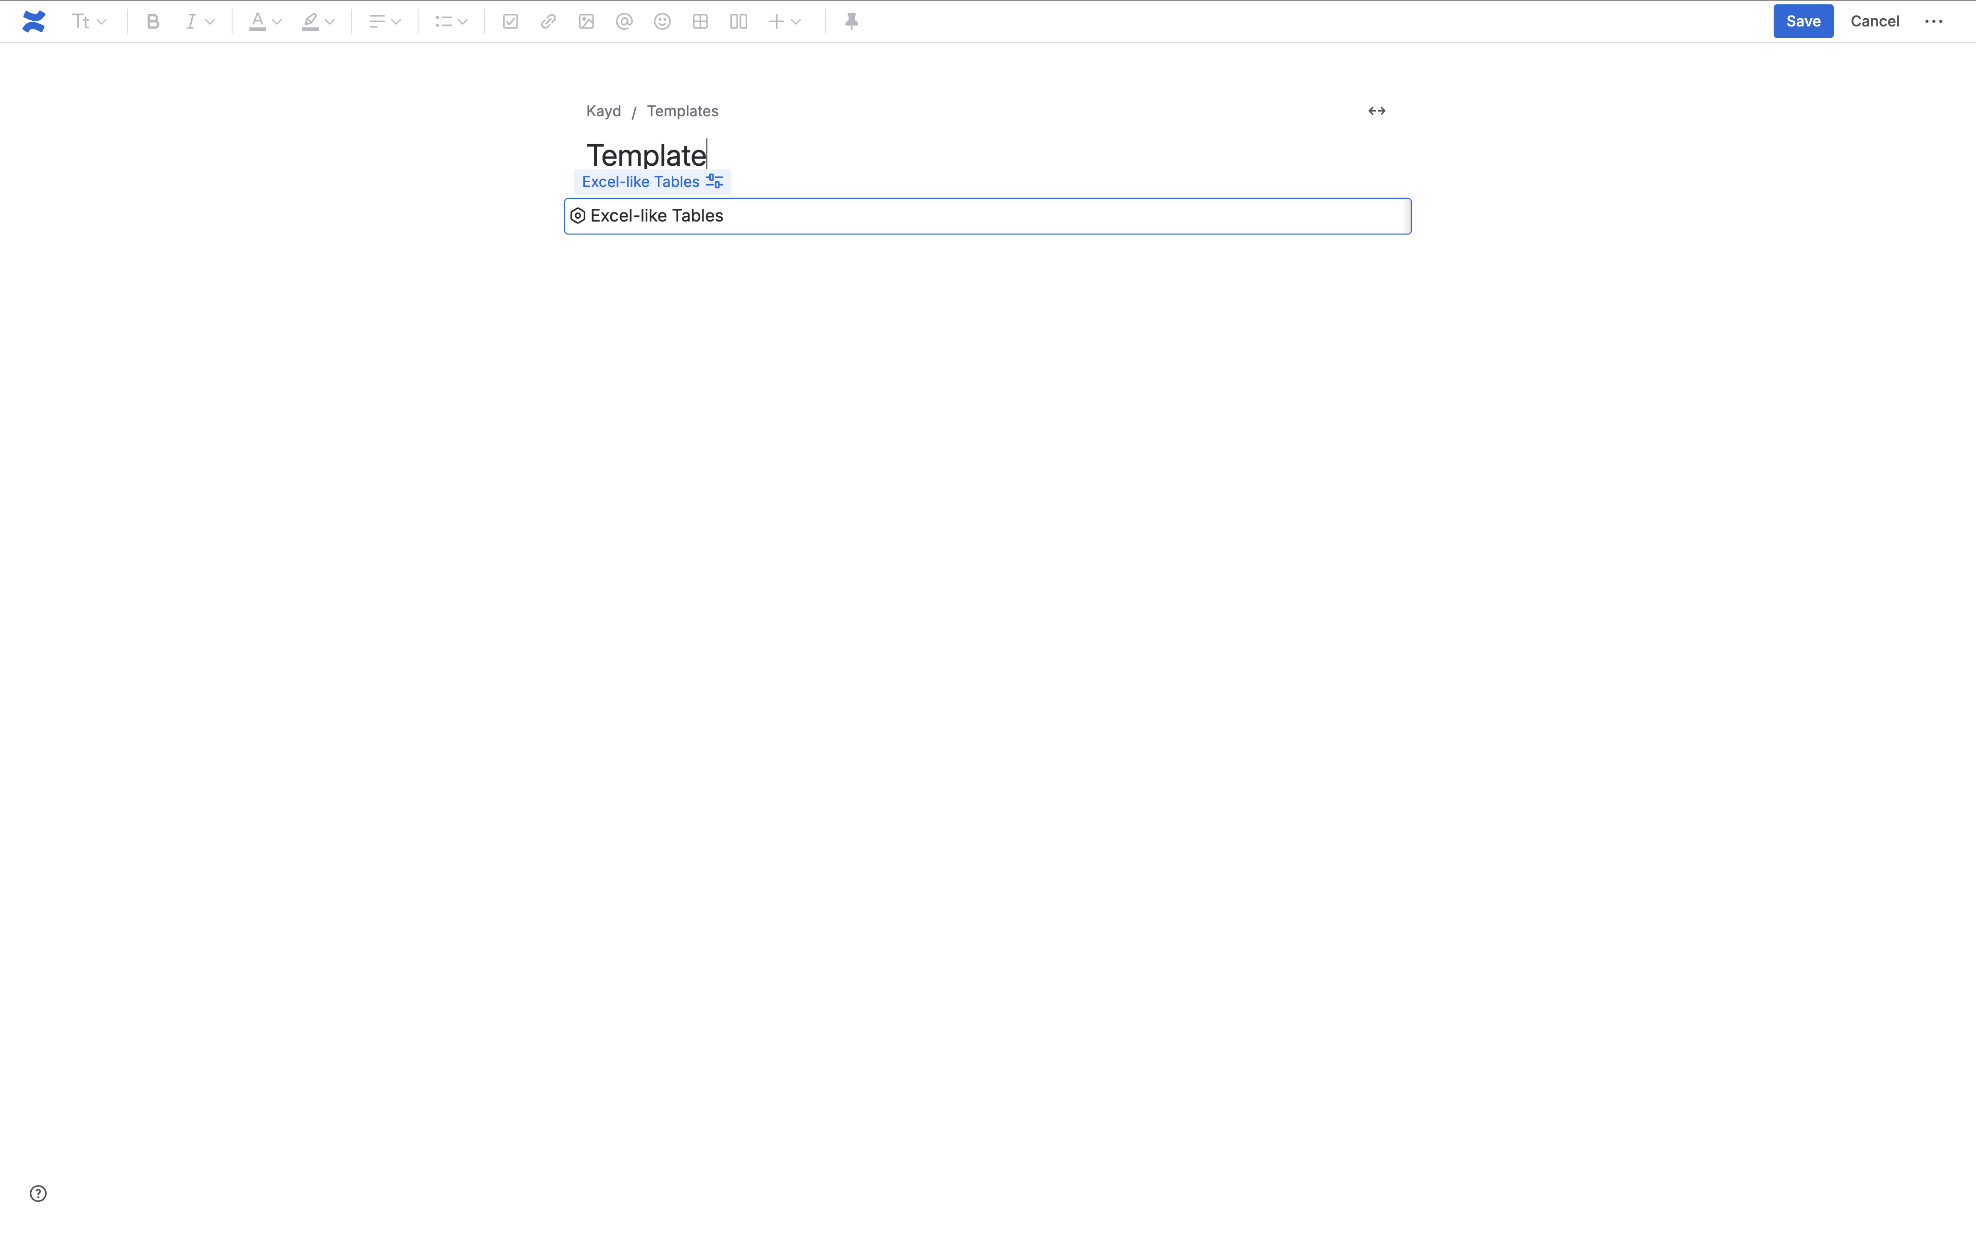Open the text color dropdown arrow
Image resolution: width=1976 pixels, height=1236 pixels.
(277, 22)
